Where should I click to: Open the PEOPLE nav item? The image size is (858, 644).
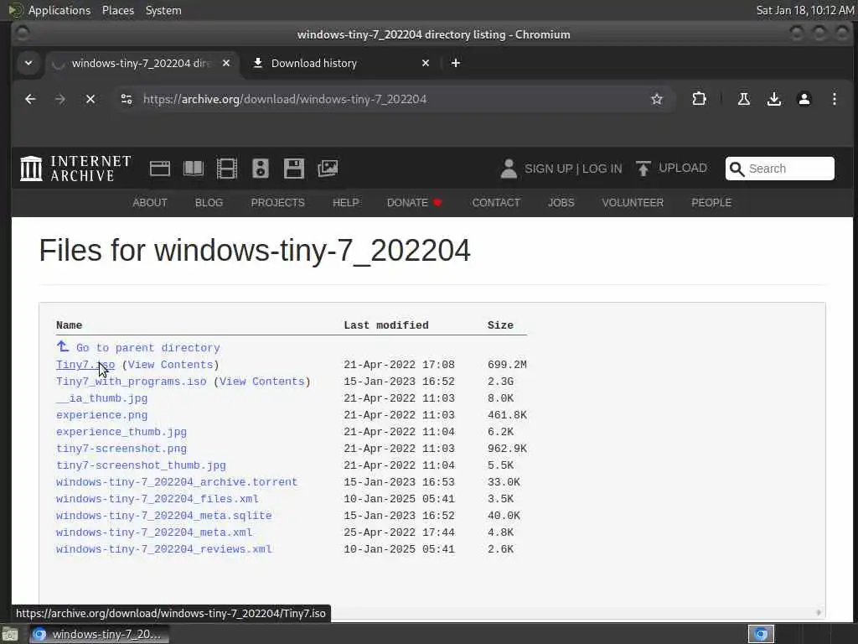click(x=711, y=203)
